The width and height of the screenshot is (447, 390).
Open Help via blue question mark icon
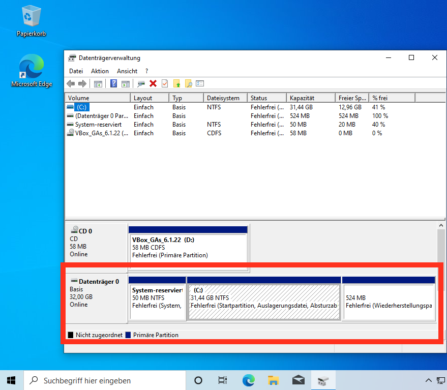(x=113, y=83)
